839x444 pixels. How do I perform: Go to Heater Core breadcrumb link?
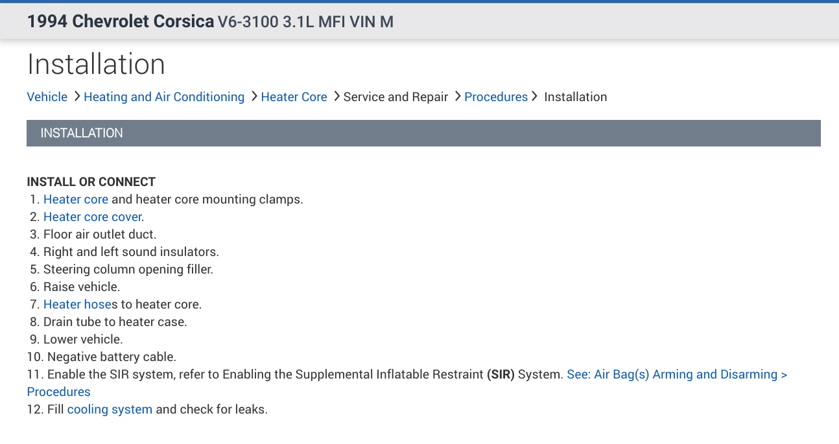(294, 97)
